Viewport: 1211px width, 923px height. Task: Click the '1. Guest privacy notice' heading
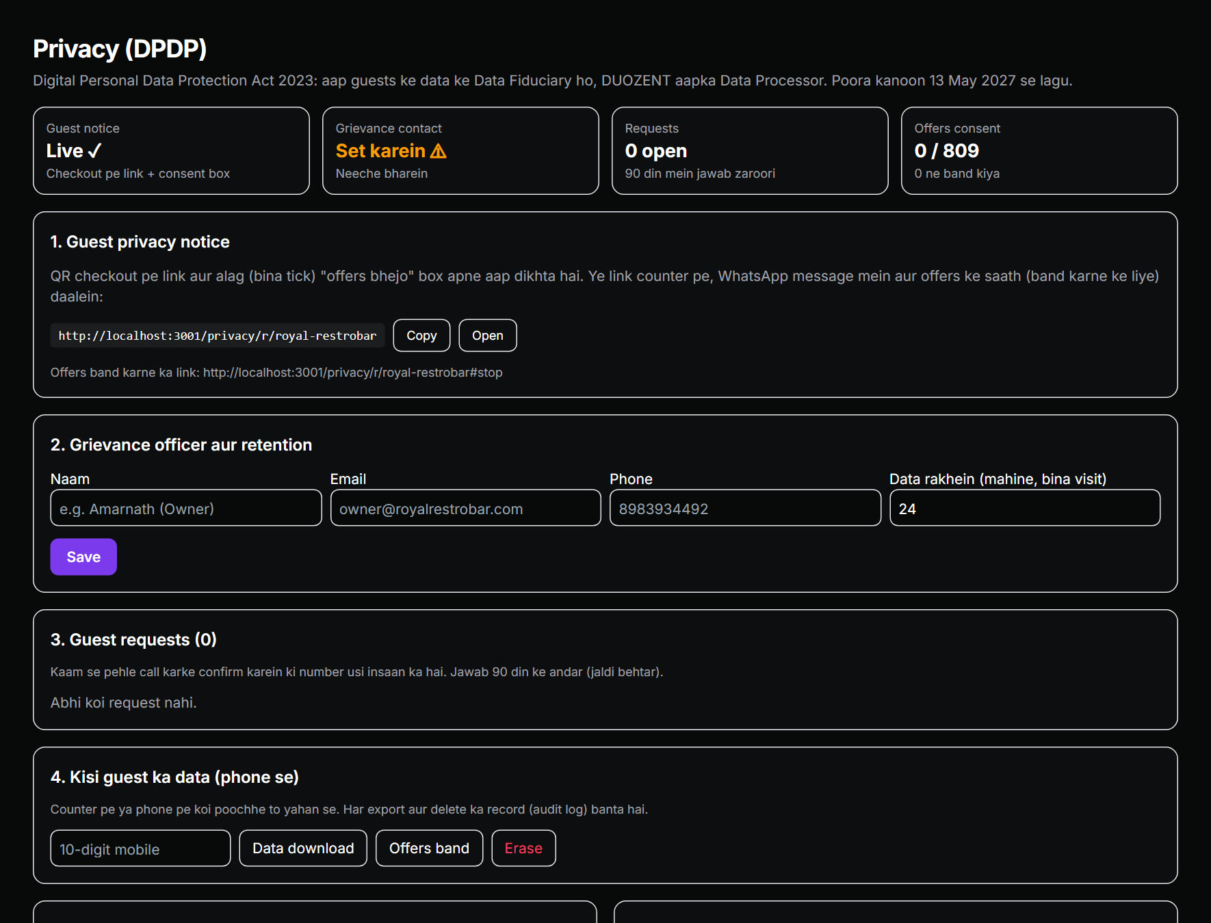[140, 242]
